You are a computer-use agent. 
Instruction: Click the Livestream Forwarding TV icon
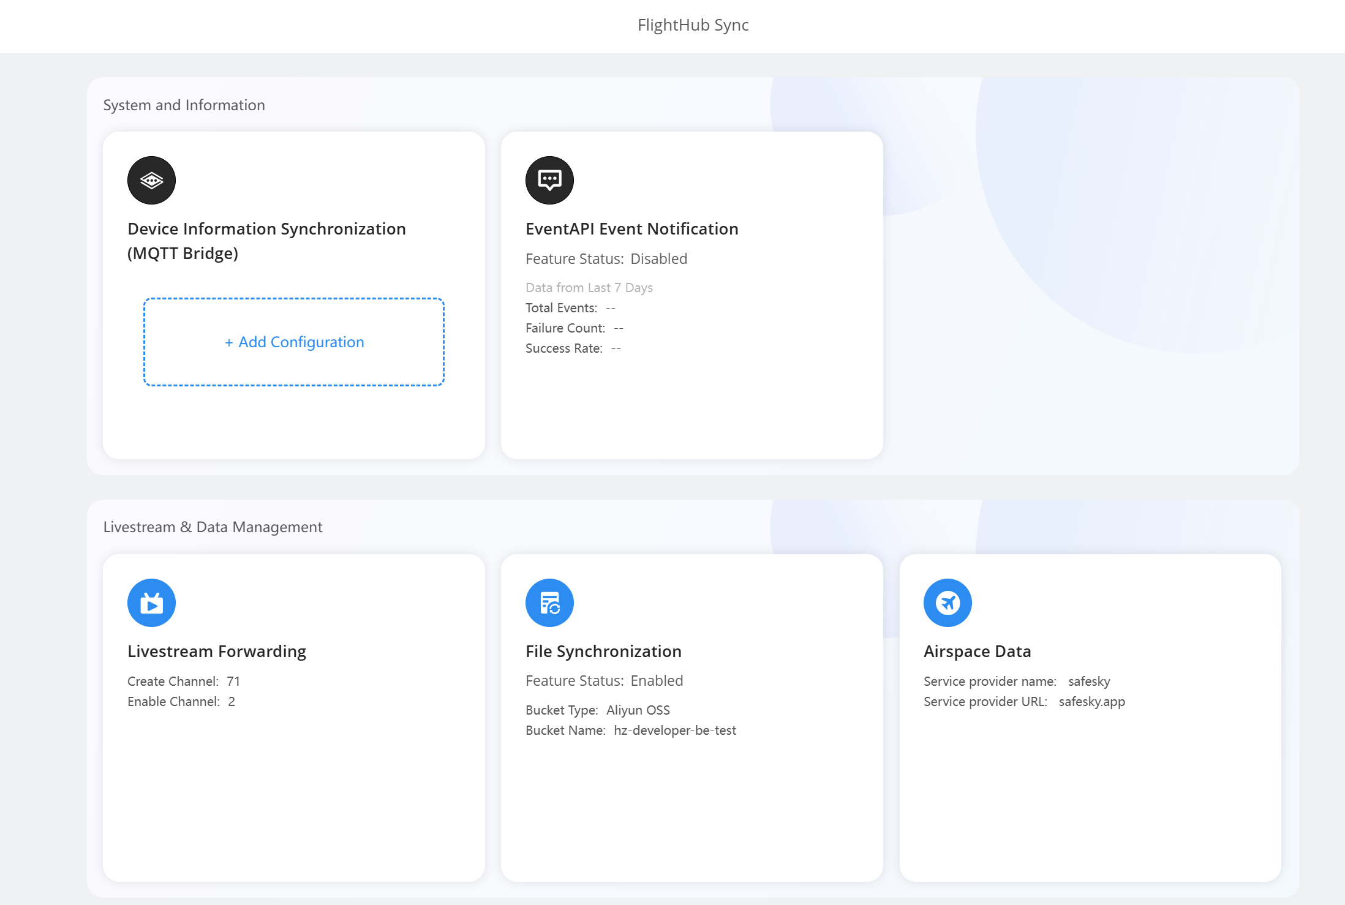[151, 603]
